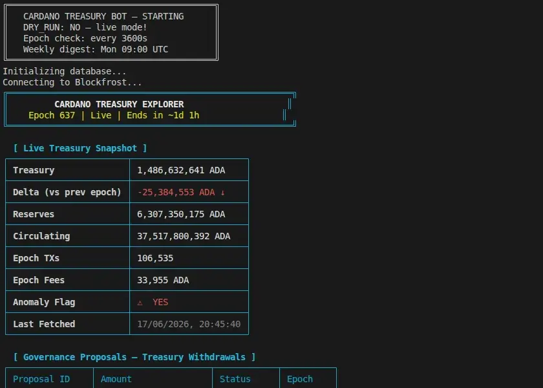This screenshot has width=543, height=388.
Task: Click the 'Amount' column header
Action: [x=116, y=380]
